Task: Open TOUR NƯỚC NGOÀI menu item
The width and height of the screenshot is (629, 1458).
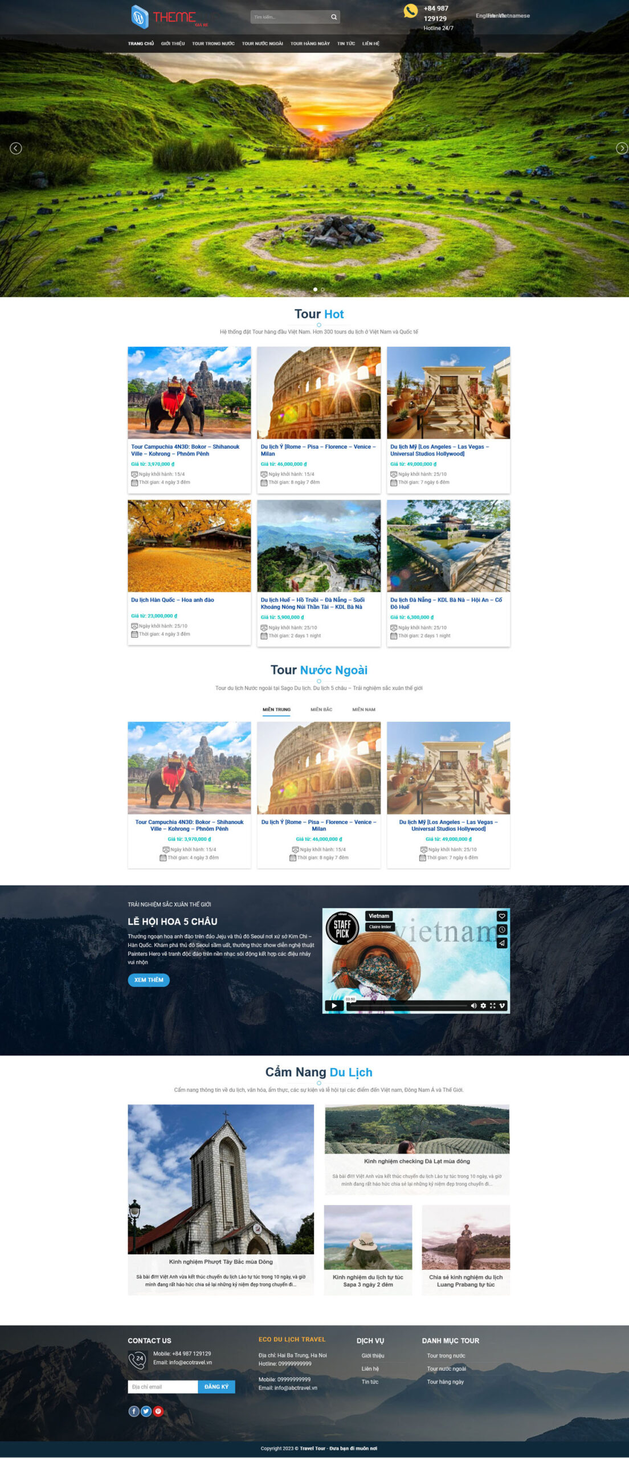Action: (263, 43)
